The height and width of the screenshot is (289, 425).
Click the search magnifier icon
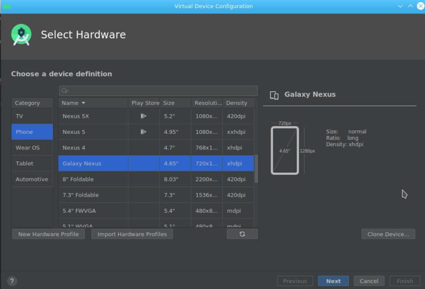click(64, 91)
